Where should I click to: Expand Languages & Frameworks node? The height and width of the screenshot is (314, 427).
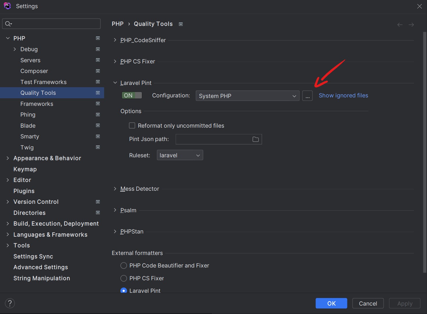(x=8, y=234)
